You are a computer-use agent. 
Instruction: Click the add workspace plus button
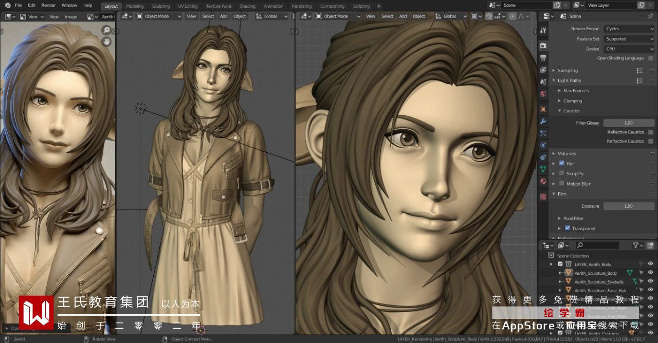click(379, 6)
